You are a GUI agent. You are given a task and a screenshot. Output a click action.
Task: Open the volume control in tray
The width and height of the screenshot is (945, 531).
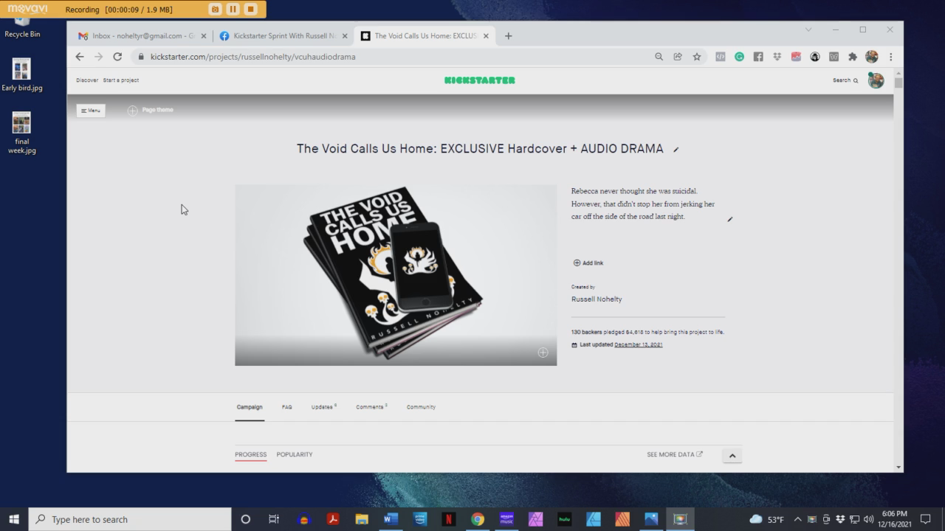pyautogui.click(x=868, y=519)
